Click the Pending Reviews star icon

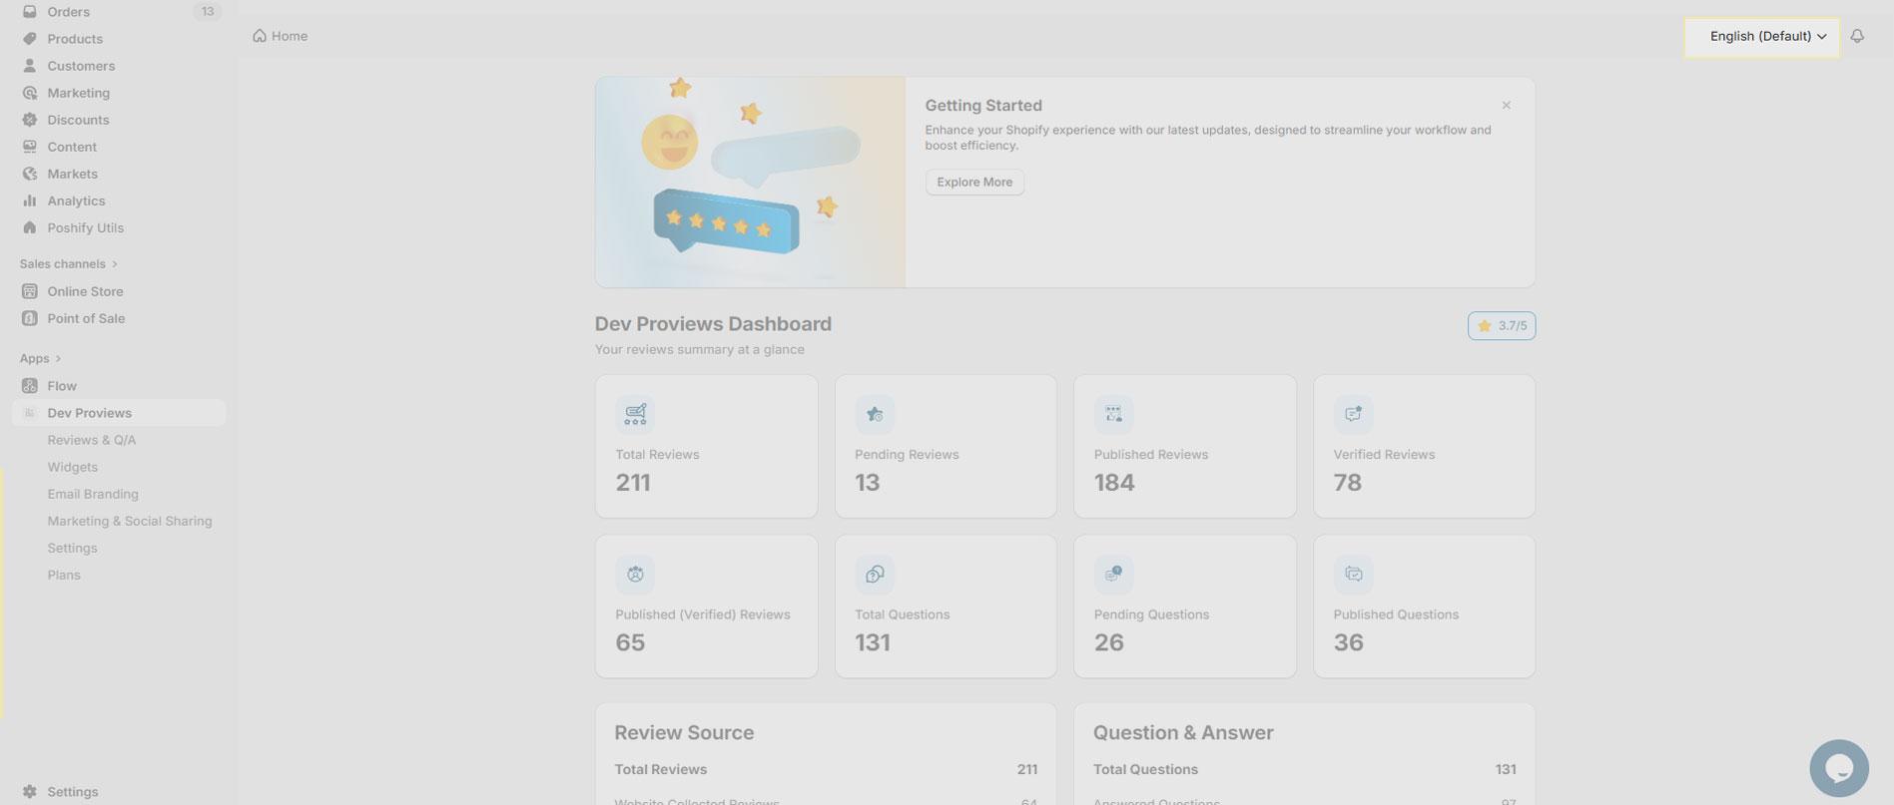coord(875,414)
